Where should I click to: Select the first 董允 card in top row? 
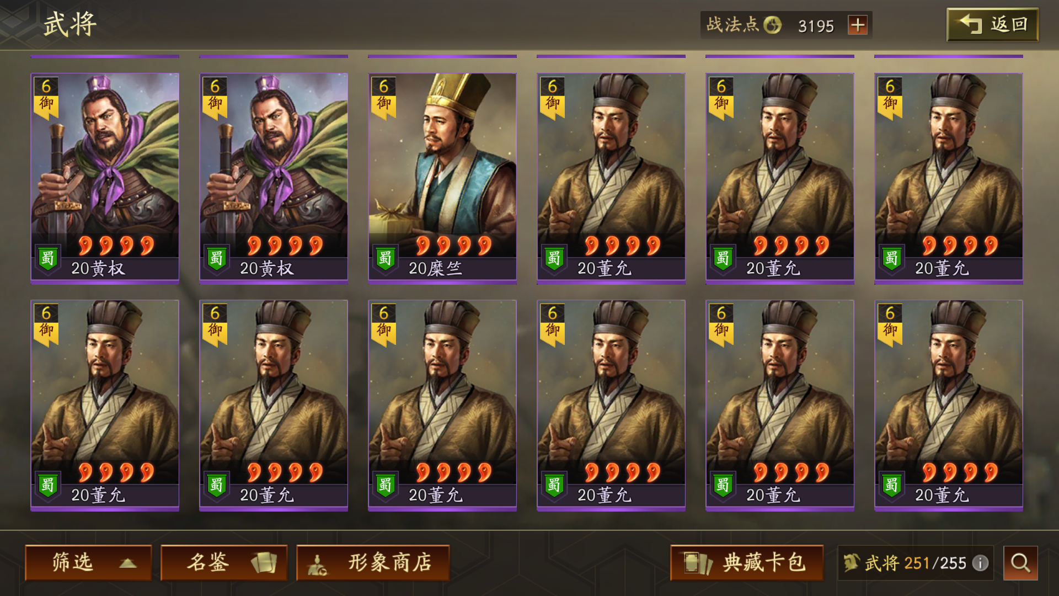pyautogui.click(x=611, y=178)
